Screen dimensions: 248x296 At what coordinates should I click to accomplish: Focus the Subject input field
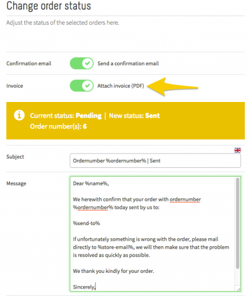155,160
